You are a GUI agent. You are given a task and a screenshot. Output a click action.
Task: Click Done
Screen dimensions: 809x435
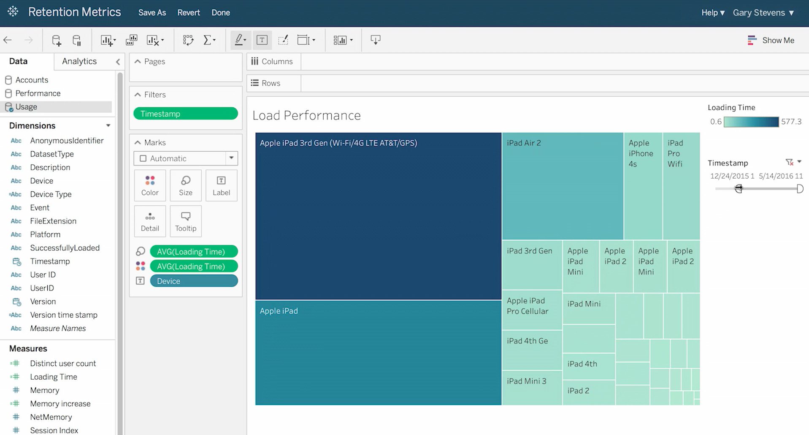tap(221, 13)
